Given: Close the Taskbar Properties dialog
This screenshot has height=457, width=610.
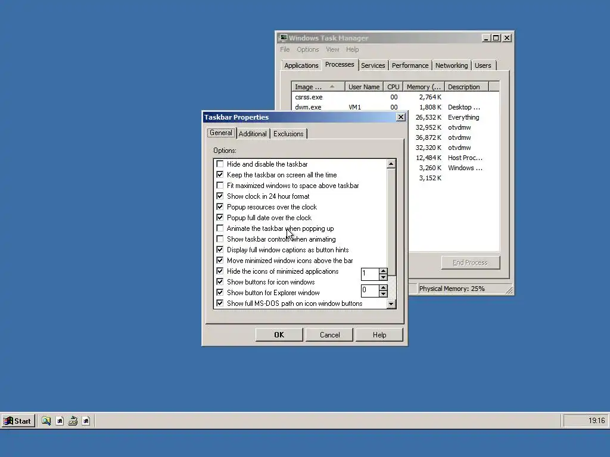Looking at the screenshot, I should tap(401, 117).
